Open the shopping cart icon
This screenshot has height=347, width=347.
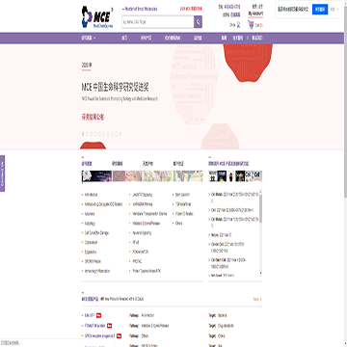coord(251,24)
